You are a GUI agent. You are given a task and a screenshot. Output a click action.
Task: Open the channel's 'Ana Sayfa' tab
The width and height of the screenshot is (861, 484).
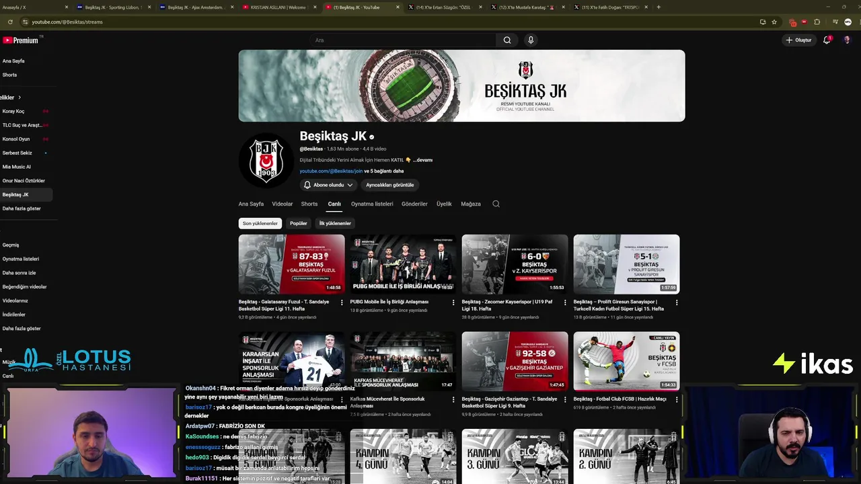pyautogui.click(x=251, y=204)
